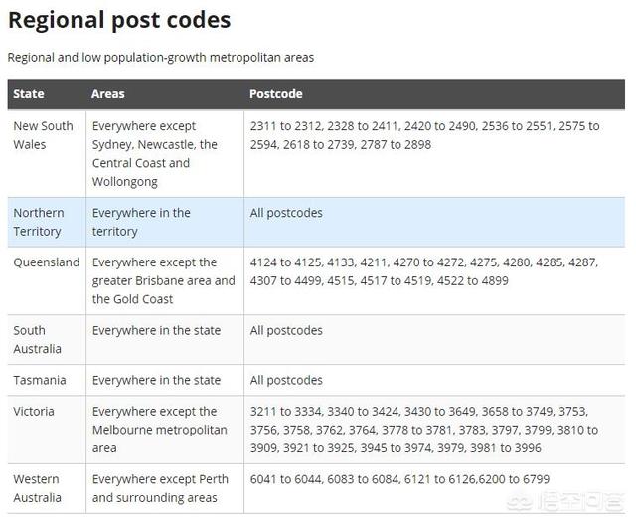Select the Western Australia postcode ranges
This screenshot has width=636, height=523.
point(399,479)
